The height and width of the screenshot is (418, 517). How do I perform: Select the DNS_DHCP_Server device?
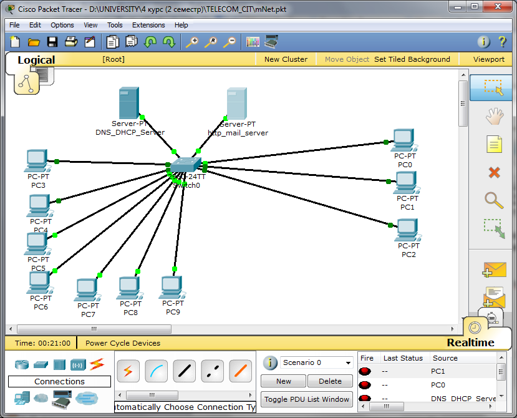click(x=129, y=103)
